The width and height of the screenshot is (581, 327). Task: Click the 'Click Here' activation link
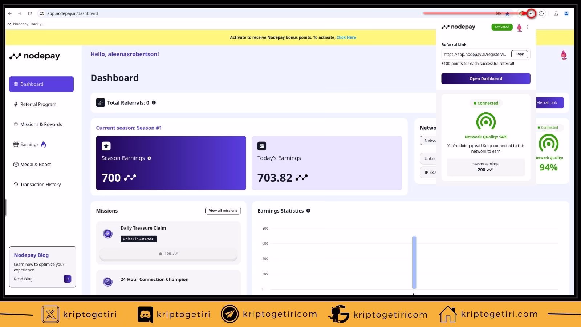coord(346,37)
